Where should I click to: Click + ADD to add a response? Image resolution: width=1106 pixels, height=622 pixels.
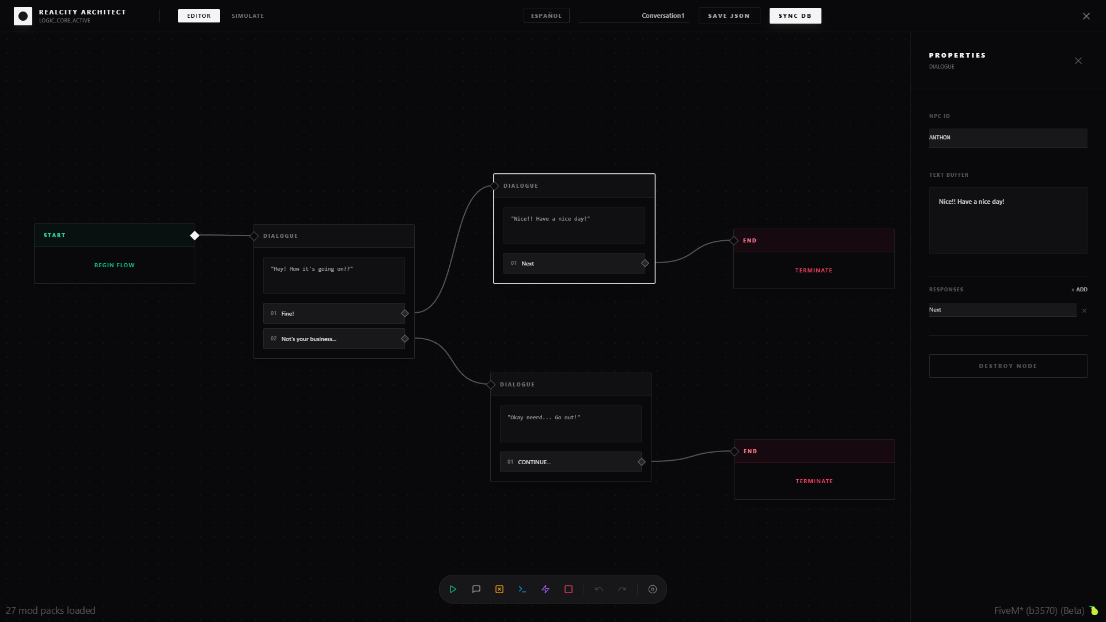tap(1079, 290)
